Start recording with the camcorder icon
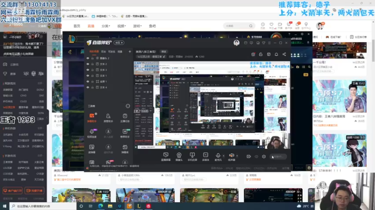Viewport: 375px width, 210px height. pos(249,157)
